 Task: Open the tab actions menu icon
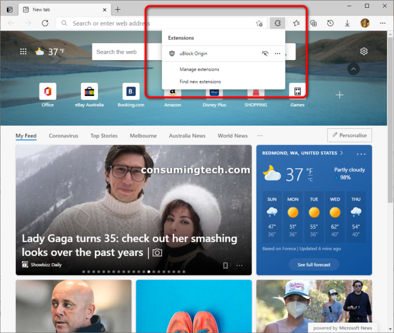(10, 10)
